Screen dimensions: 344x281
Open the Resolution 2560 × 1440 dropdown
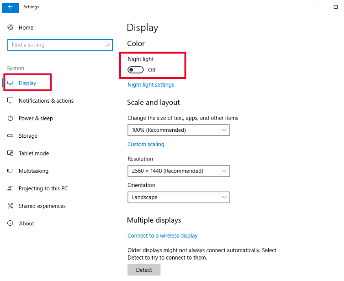[x=179, y=171]
